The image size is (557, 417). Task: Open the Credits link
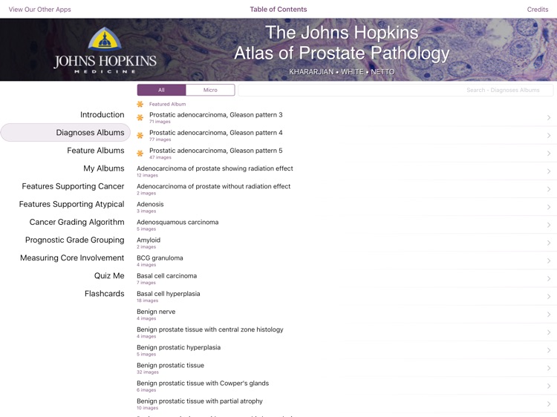[x=537, y=10]
